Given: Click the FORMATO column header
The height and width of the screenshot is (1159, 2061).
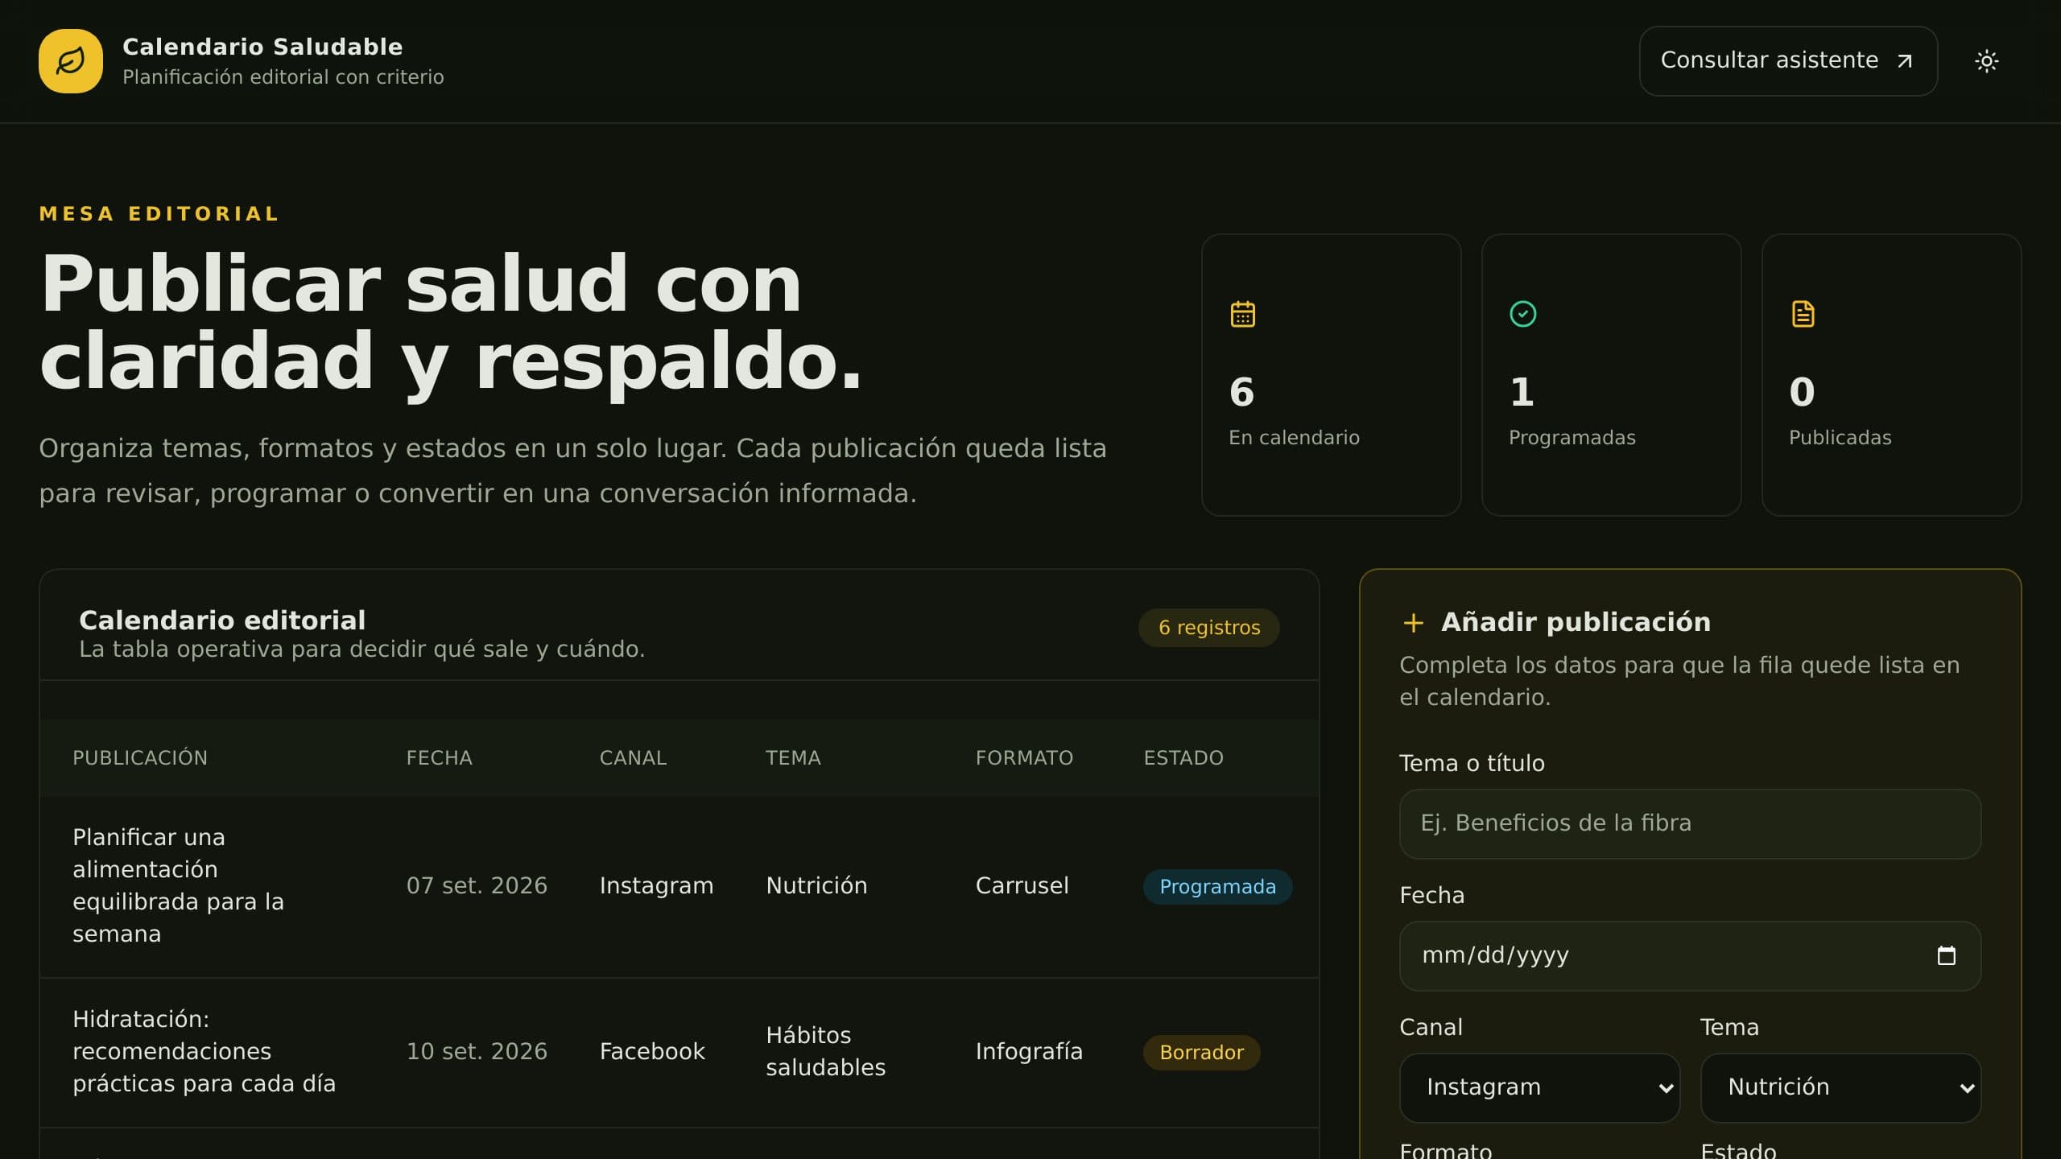Looking at the screenshot, I should point(1024,758).
